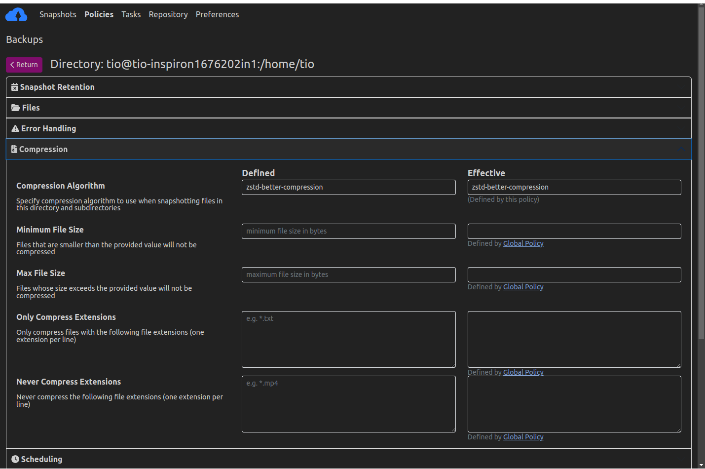Viewport: 705px width, 469px height.
Task: Click the Compression archive file icon
Action: 14,149
